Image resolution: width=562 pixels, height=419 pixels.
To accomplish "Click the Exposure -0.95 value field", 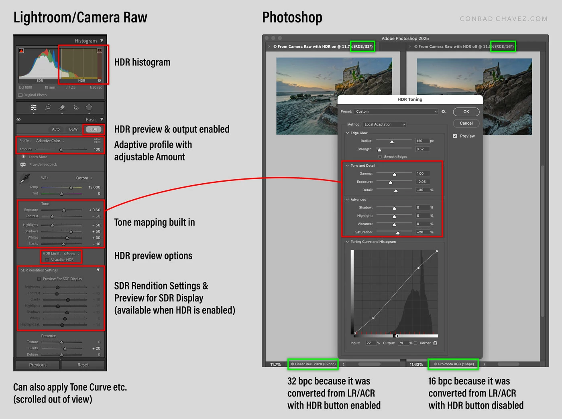I will 422,182.
